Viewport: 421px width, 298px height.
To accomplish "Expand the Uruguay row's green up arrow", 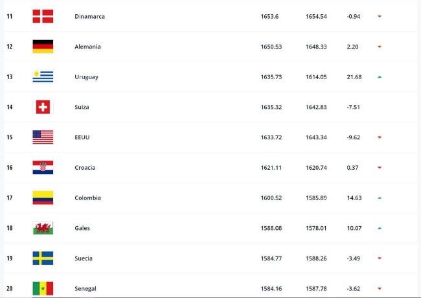I will point(379,77).
